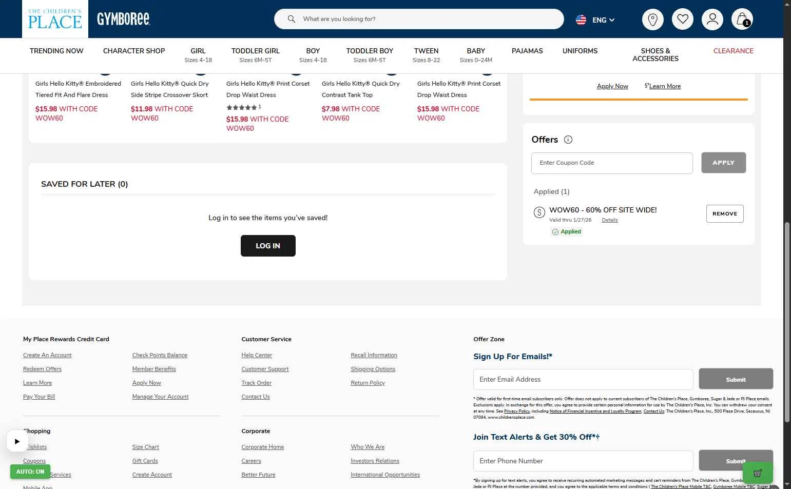
Task: Open Careers link
Action: (x=251, y=461)
